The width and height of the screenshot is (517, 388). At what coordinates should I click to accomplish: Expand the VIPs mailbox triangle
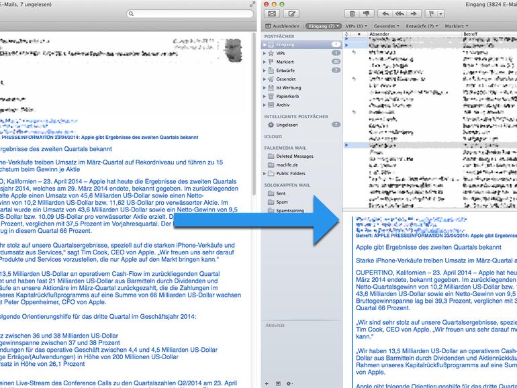[x=265, y=53]
